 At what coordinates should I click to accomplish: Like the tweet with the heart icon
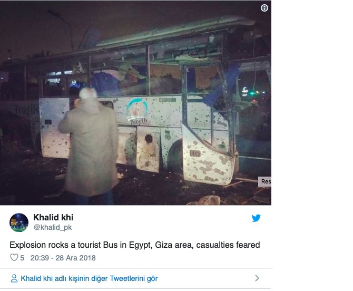pos(14,257)
